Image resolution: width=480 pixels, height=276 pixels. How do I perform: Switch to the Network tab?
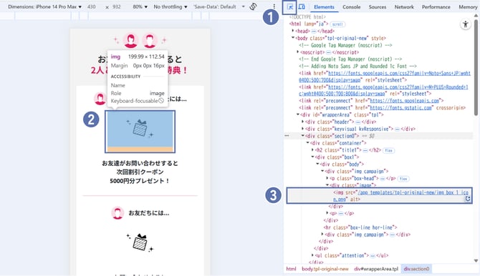[404, 6]
